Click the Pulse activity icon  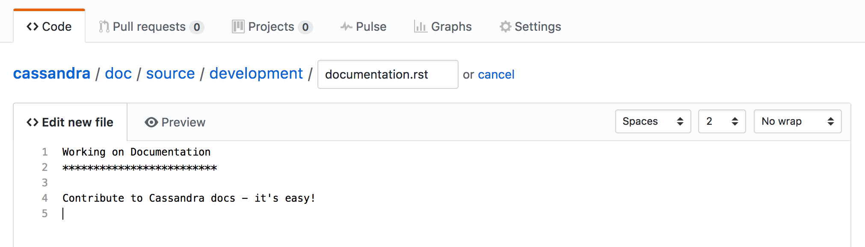click(346, 26)
